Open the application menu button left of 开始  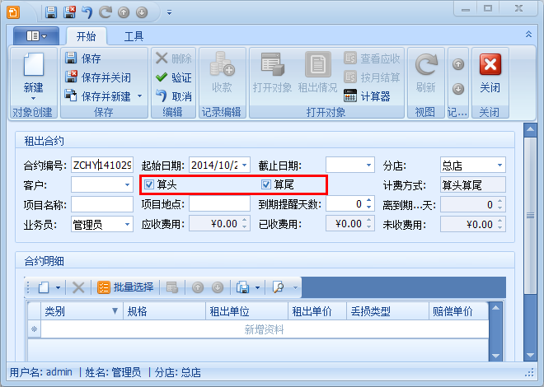(36, 35)
